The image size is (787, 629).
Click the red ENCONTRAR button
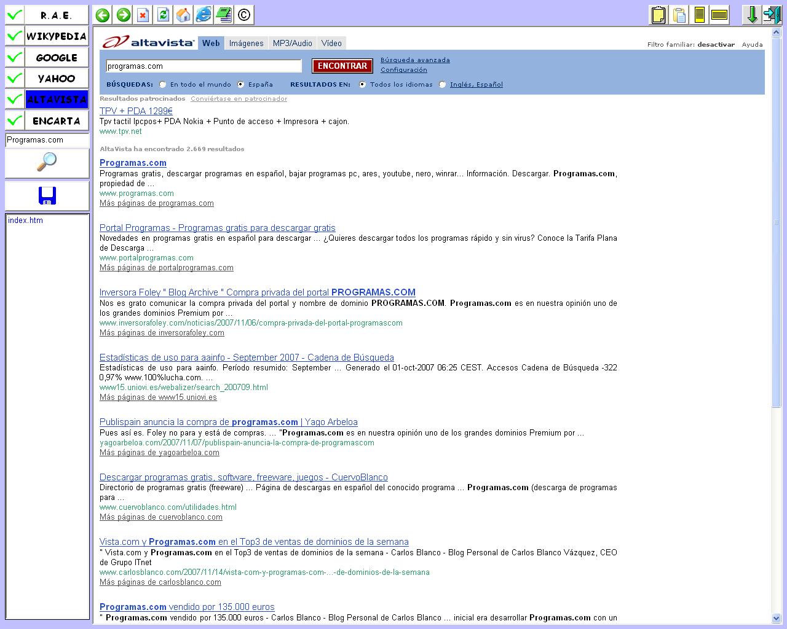click(342, 66)
